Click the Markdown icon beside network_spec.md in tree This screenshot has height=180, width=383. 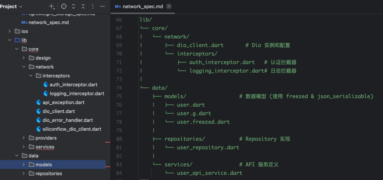24,23
